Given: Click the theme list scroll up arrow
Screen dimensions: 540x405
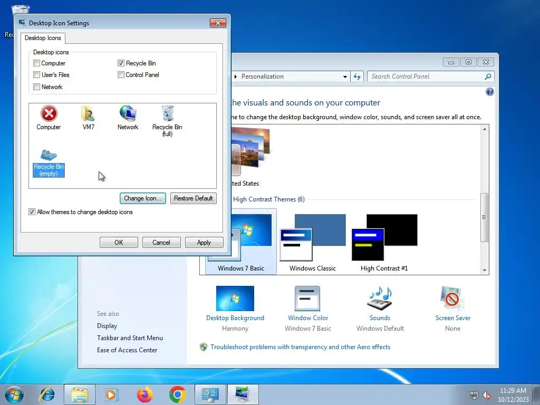Looking at the screenshot, I should point(485,129).
